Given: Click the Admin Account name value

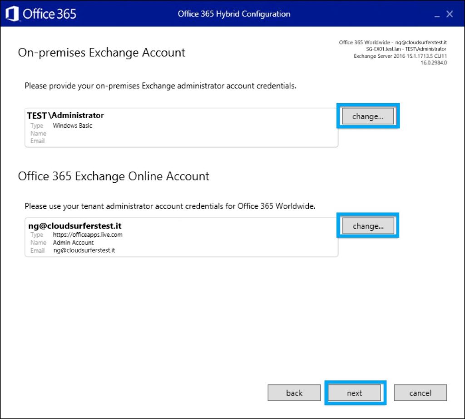Looking at the screenshot, I should pyautogui.click(x=73, y=242).
